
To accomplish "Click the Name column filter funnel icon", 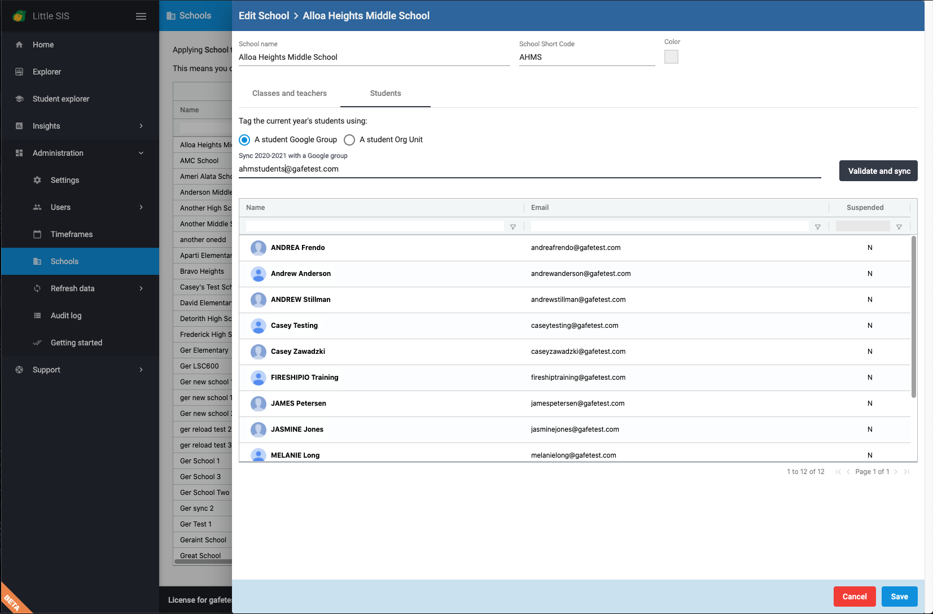I will (513, 227).
